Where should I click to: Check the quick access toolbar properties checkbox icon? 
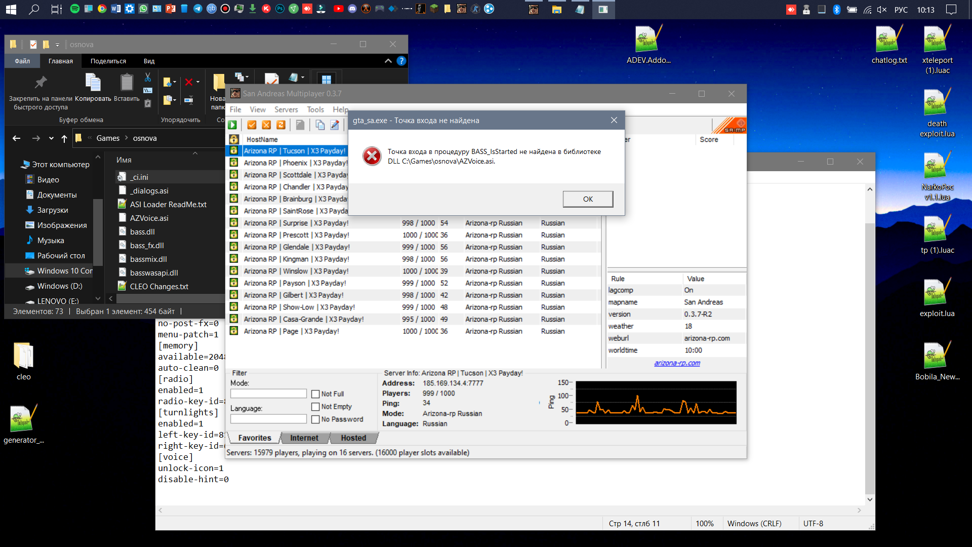(x=33, y=45)
